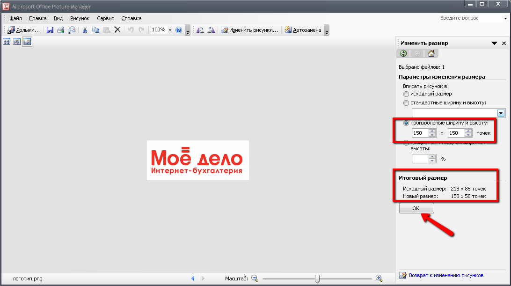Viewport: 511px width, 286px height.
Task: Click the Save (floppy disk) toolbar icon
Action: point(50,30)
